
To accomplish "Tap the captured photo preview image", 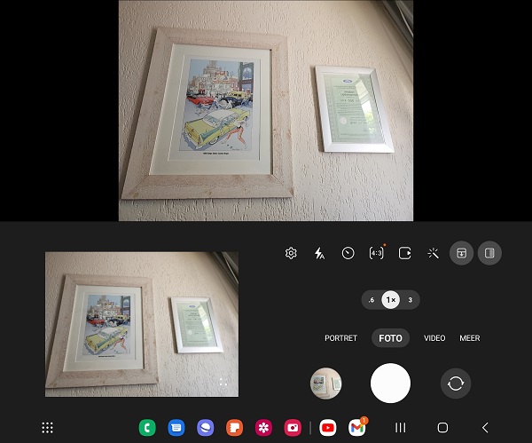I will pyautogui.click(x=142, y=324).
